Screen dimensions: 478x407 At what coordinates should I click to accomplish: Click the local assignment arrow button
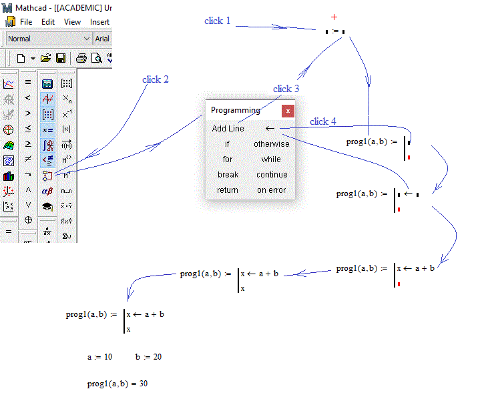[270, 129]
